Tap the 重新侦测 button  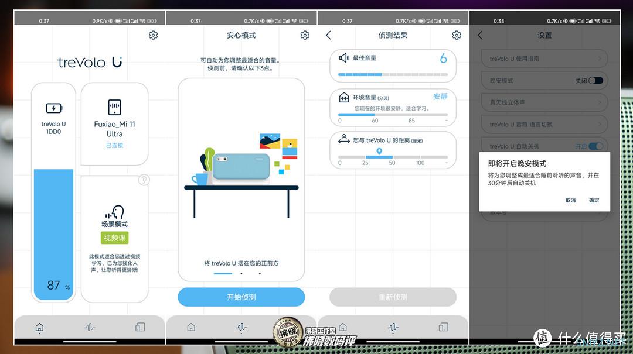(393, 297)
